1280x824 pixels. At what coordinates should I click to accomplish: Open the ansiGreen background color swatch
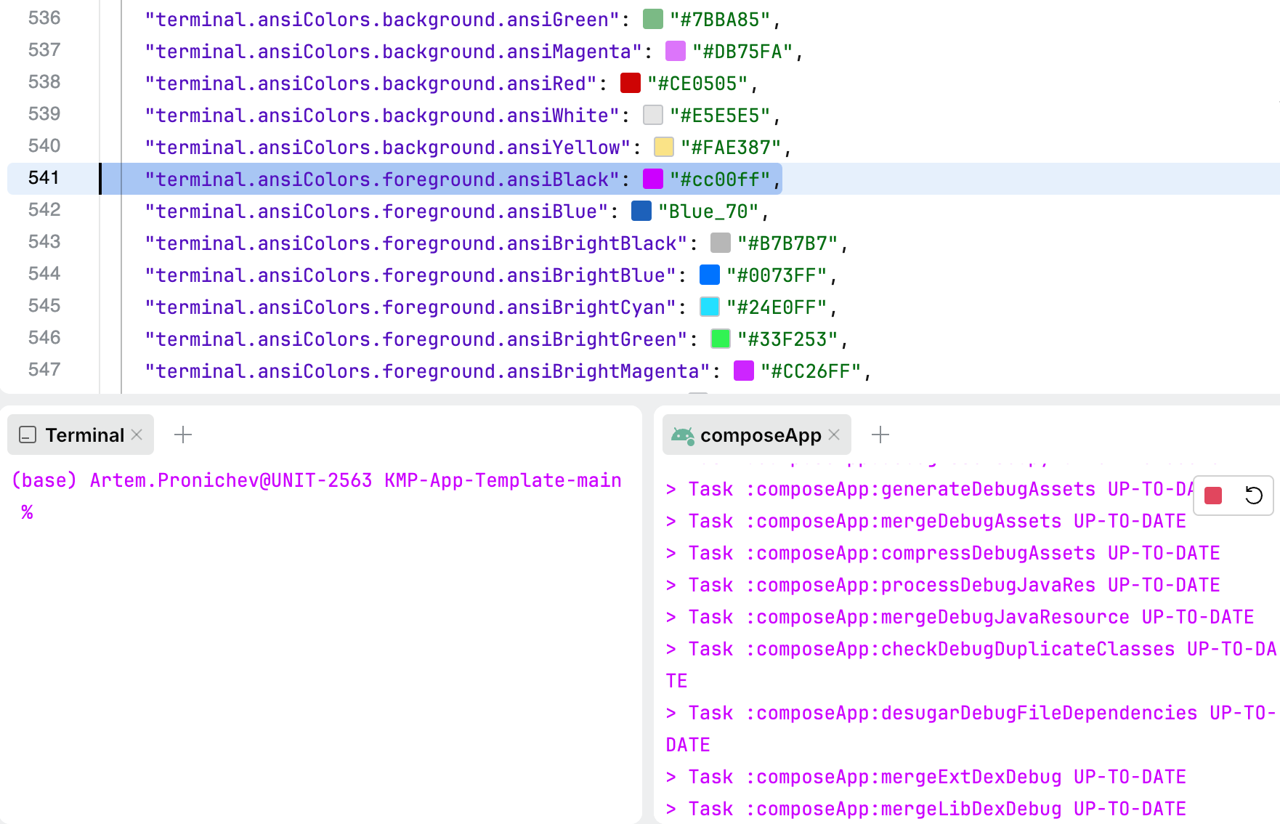(x=653, y=20)
